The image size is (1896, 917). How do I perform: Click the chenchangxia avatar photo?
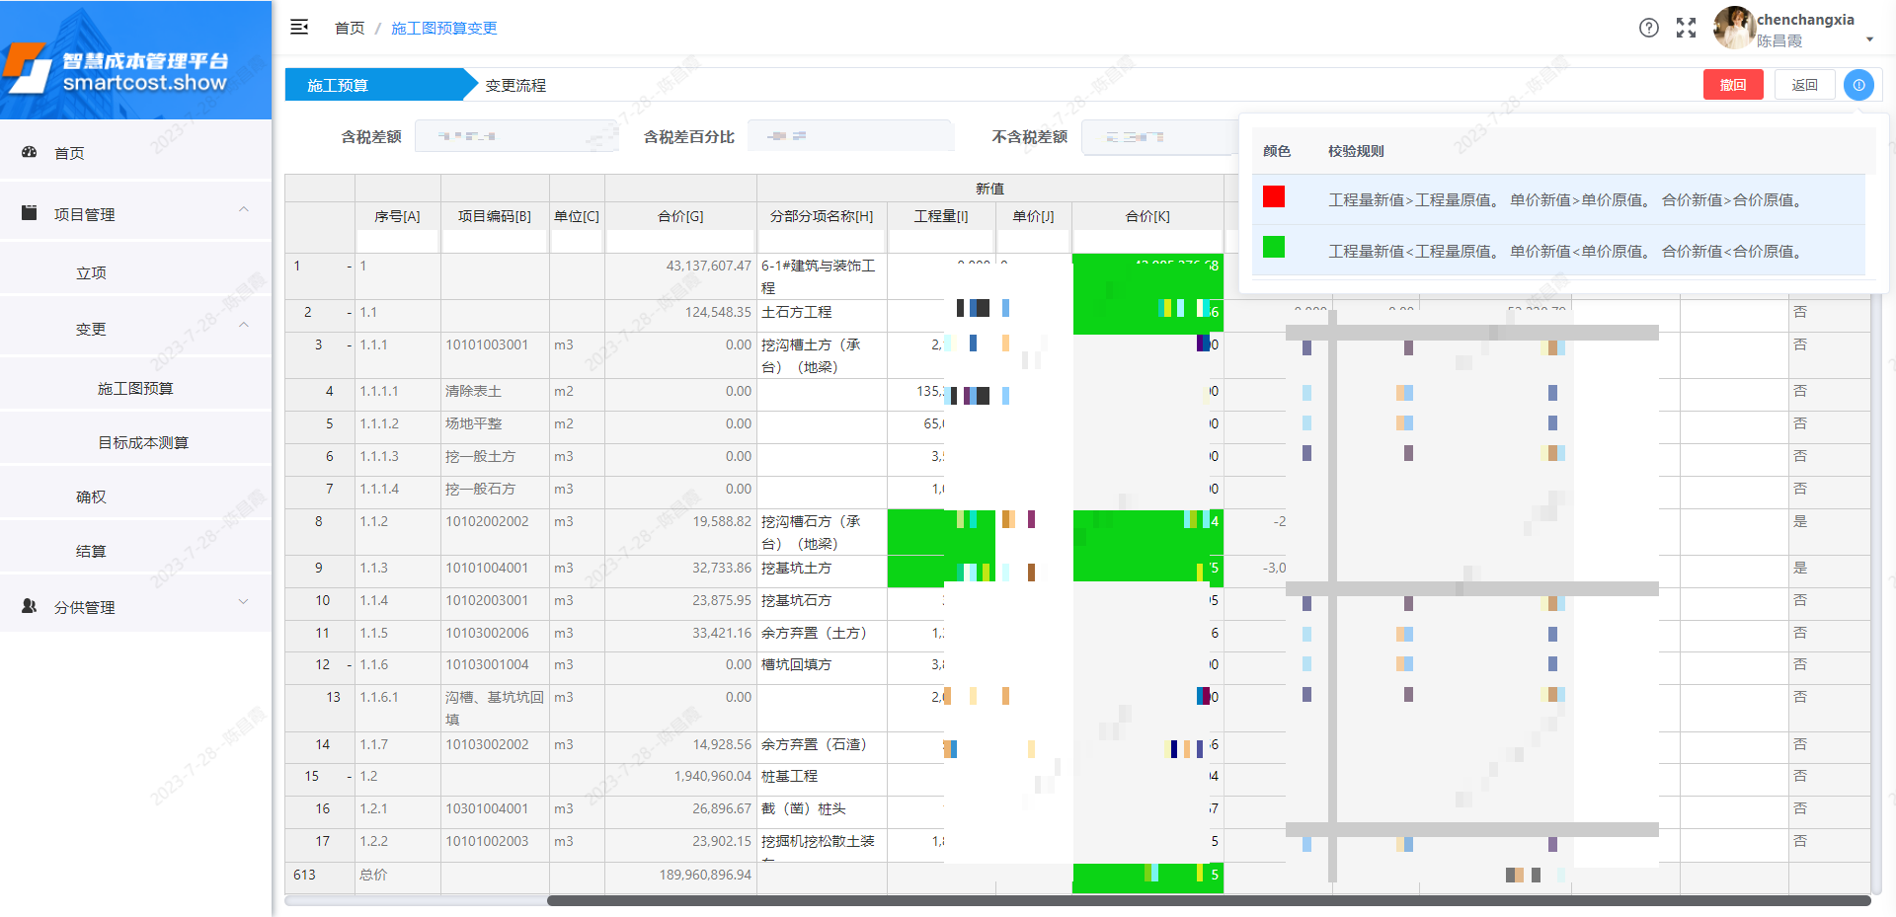[1735, 28]
